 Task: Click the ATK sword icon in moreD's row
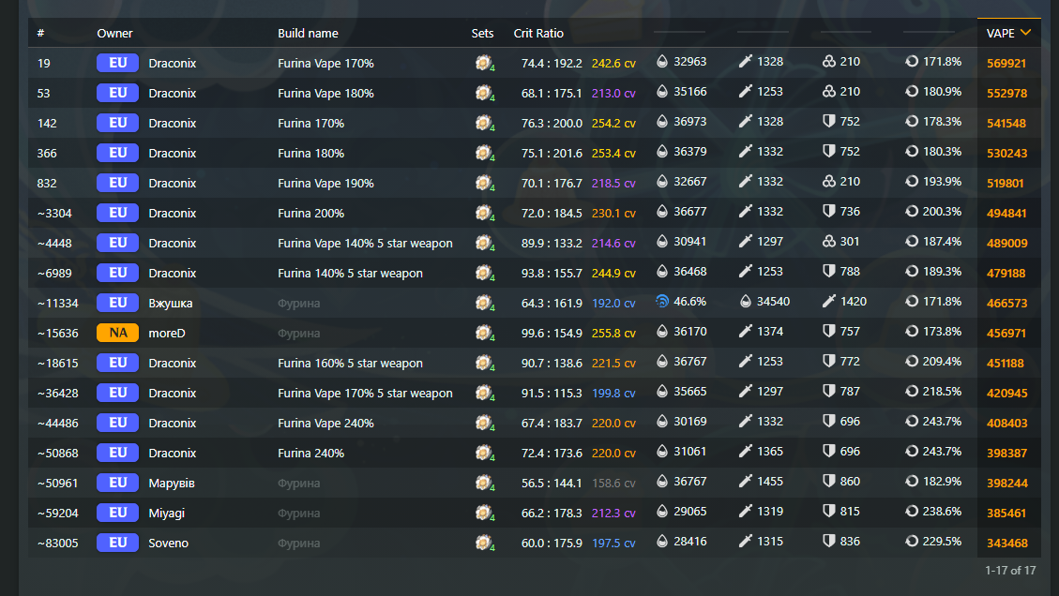click(746, 331)
